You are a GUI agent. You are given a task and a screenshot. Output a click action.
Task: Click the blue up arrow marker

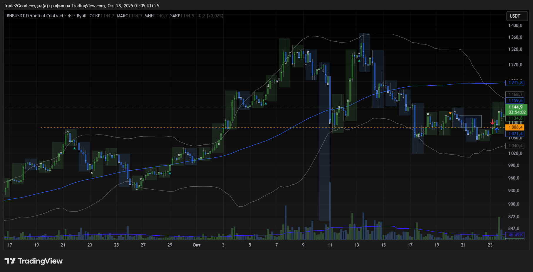coord(497,130)
